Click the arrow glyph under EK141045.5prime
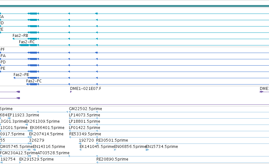This screenshot has height=164, width=269. pyautogui.click(x=81, y=150)
